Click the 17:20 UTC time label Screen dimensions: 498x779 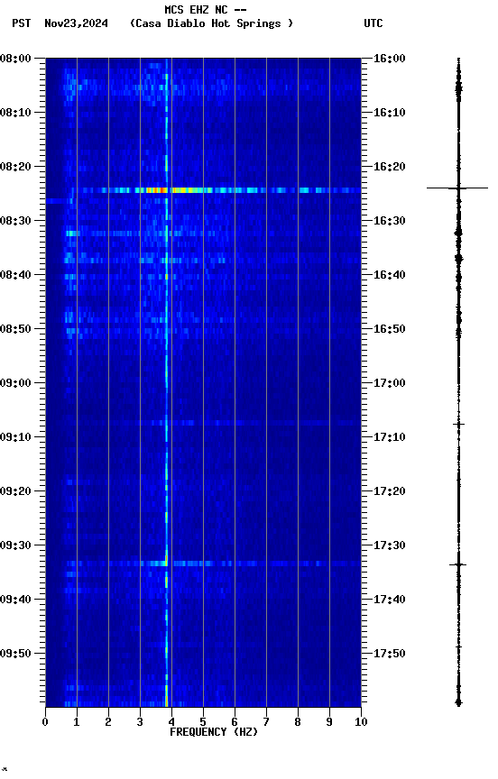coord(389,491)
